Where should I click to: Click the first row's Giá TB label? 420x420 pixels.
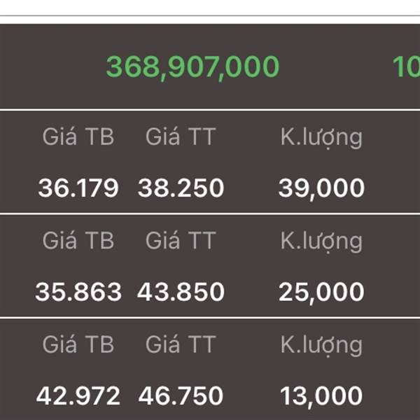(78, 136)
